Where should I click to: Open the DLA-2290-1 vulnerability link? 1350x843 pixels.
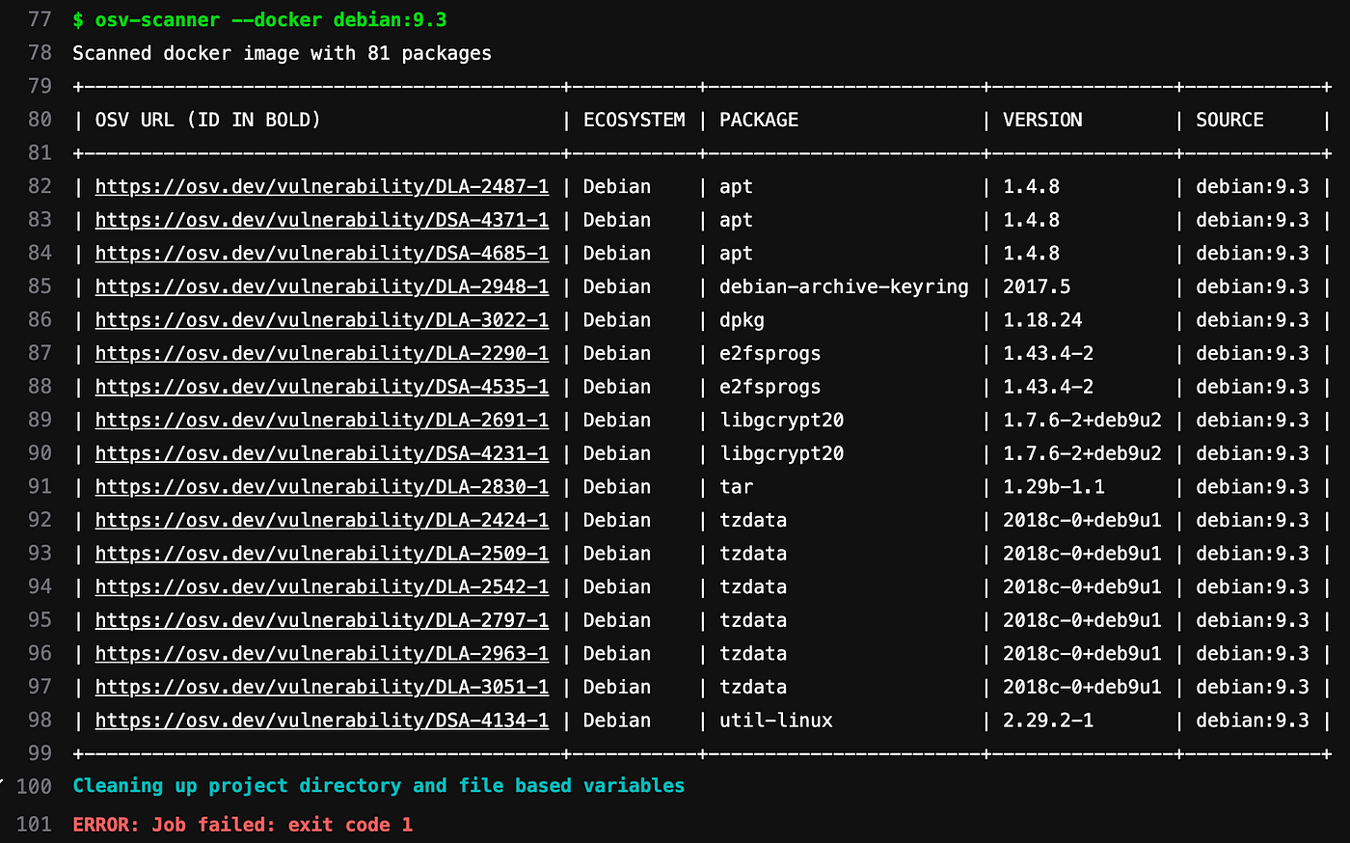(322, 353)
